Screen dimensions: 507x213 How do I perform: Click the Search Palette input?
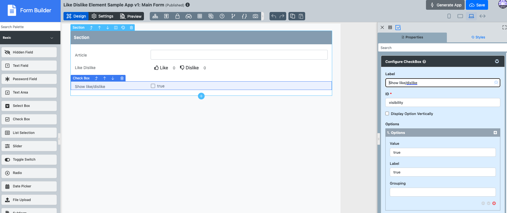[30, 27]
